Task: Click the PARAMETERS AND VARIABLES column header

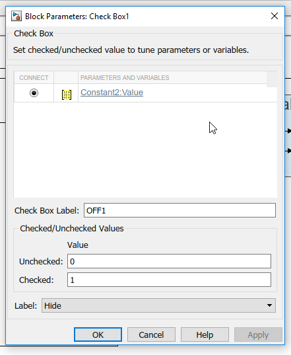Action: [x=172, y=77]
